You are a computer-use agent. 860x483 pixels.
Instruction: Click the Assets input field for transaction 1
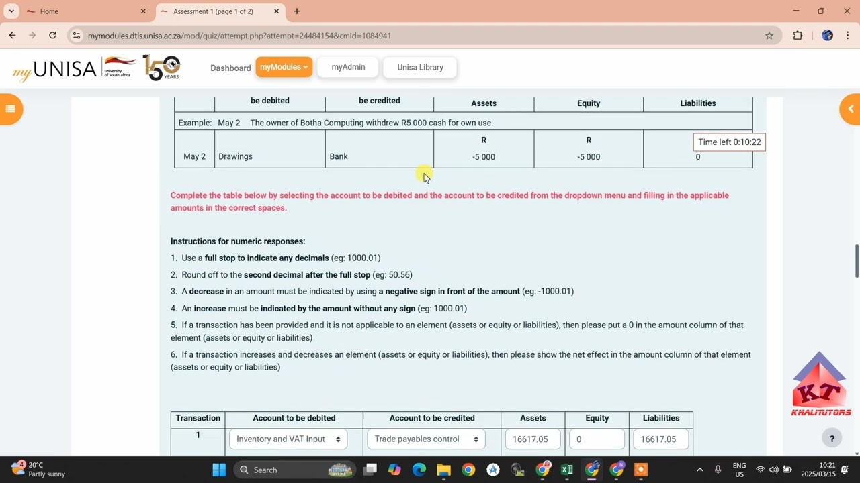pyautogui.click(x=533, y=439)
